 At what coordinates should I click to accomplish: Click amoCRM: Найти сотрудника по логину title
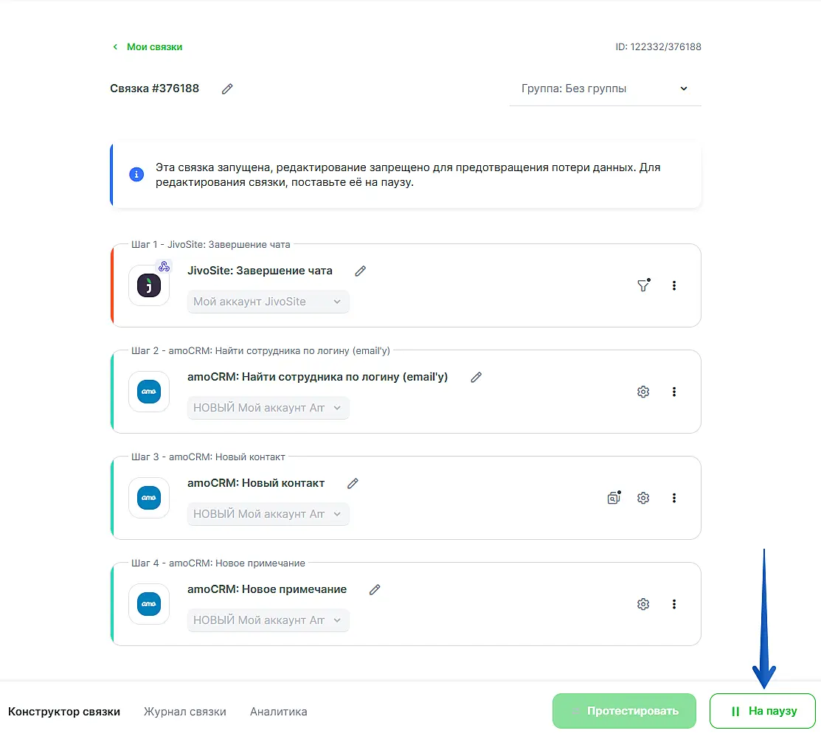(x=318, y=377)
